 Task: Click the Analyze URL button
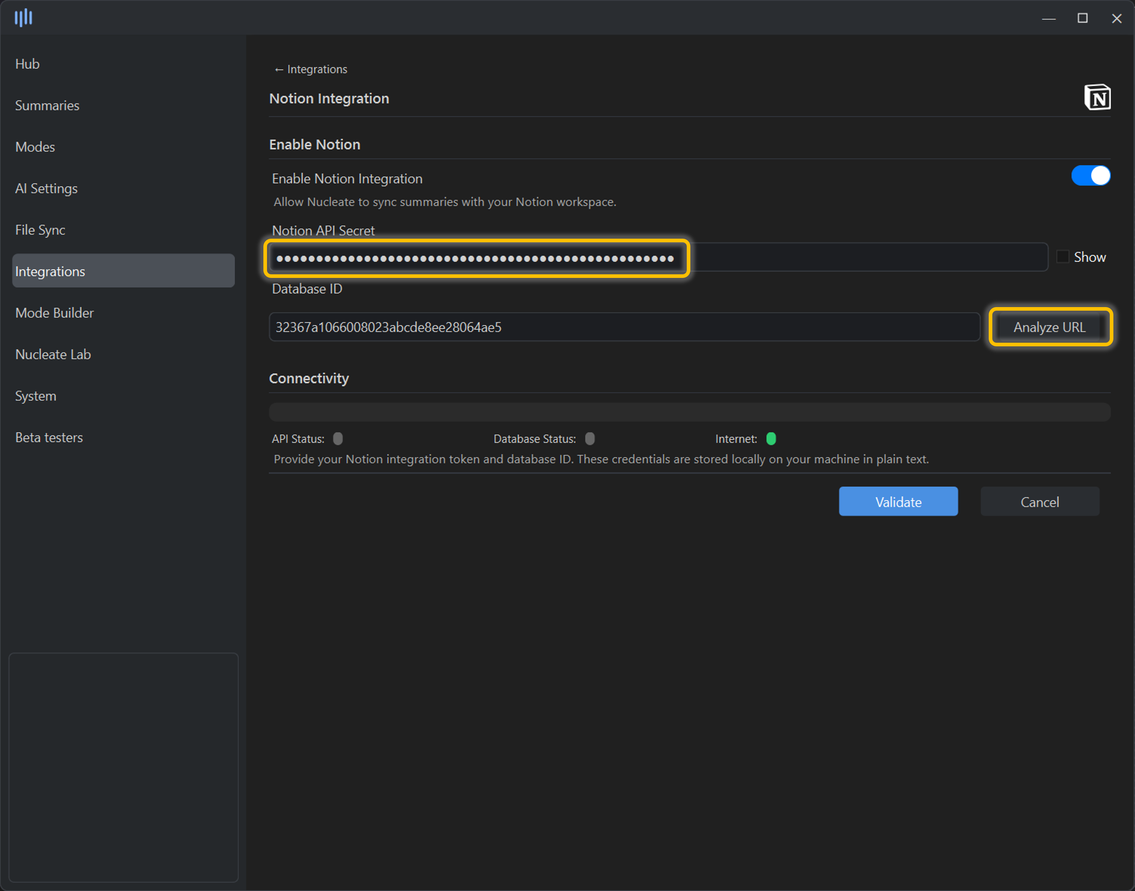[x=1050, y=327]
